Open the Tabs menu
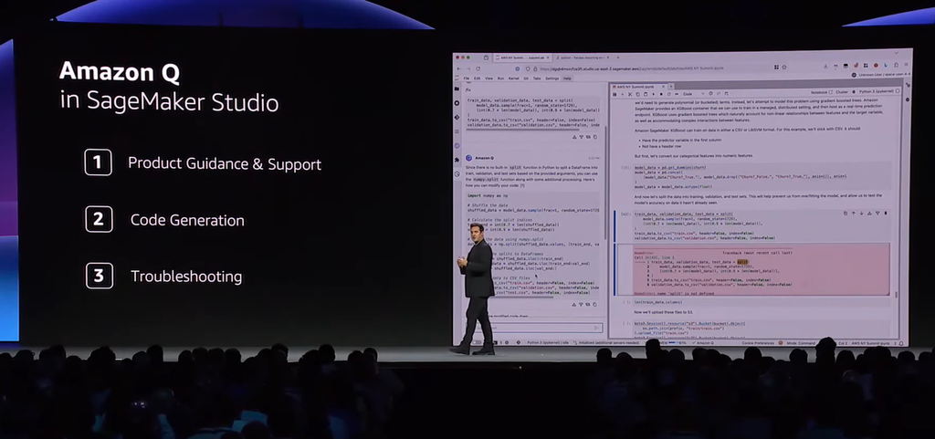This screenshot has height=439, width=935. pyautogui.click(x=537, y=78)
